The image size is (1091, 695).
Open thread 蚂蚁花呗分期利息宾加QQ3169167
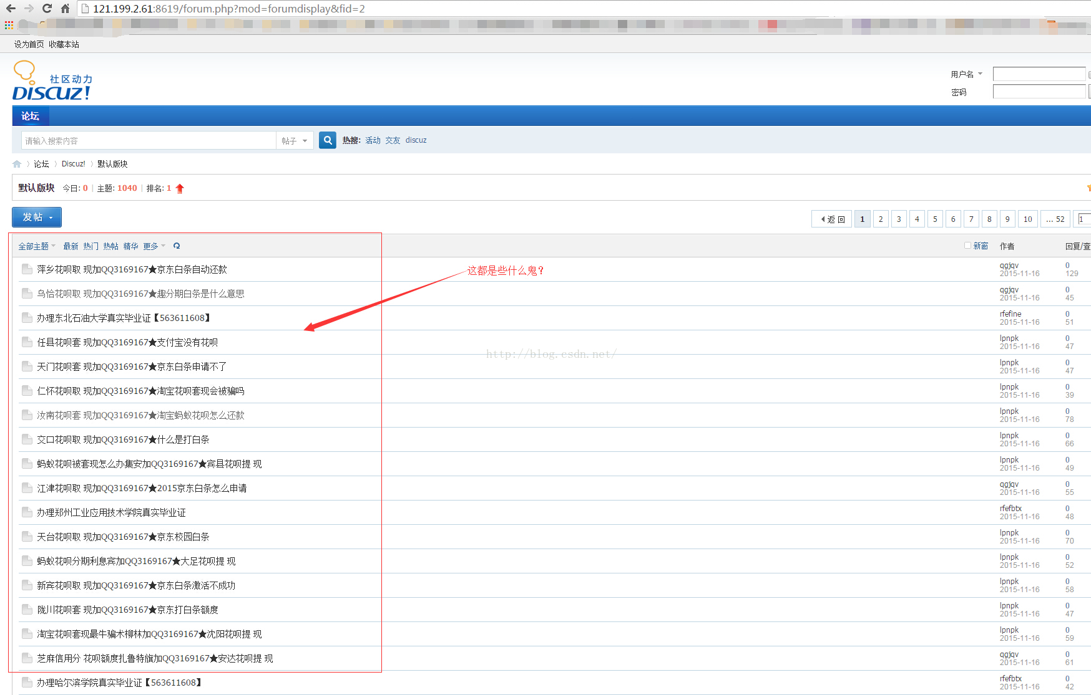136,561
